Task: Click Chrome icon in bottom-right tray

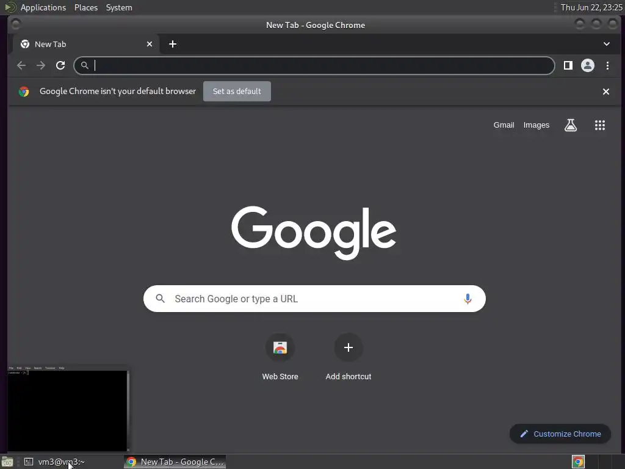Action: (x=578, y=462)
